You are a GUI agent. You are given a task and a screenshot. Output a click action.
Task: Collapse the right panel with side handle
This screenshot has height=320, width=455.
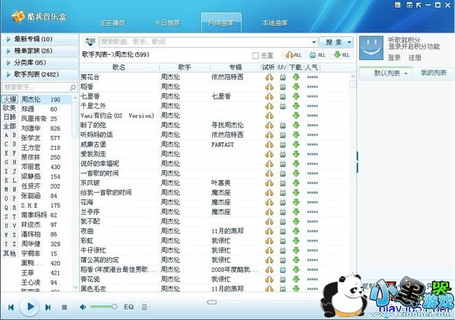coord(358,162)
